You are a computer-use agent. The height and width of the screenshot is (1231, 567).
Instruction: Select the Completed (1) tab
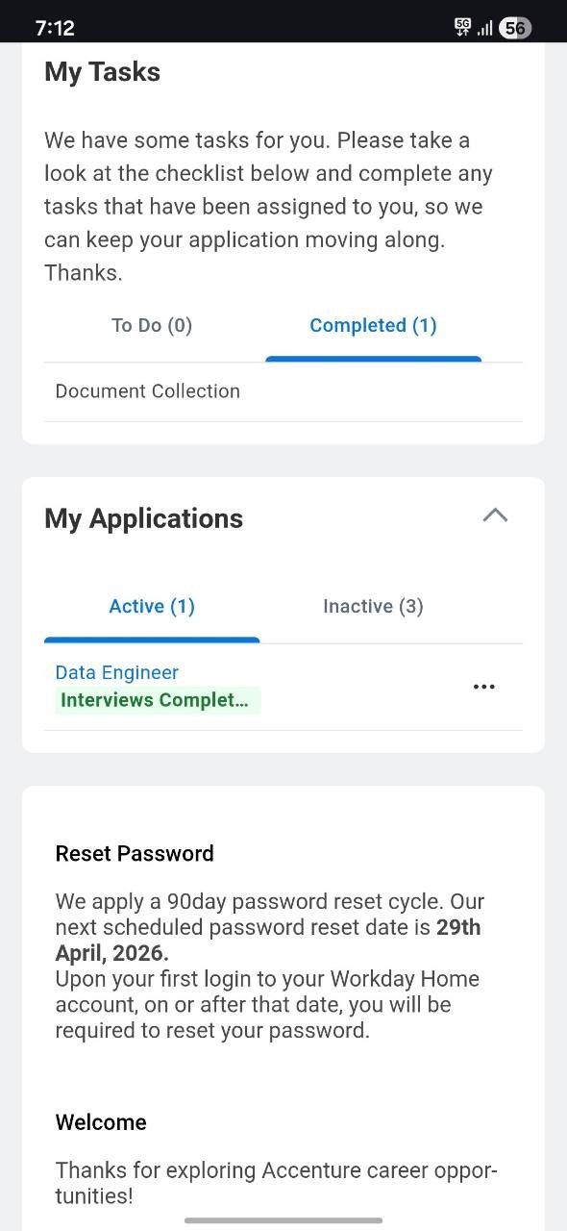pyautogui.click(x=373, y=326)
